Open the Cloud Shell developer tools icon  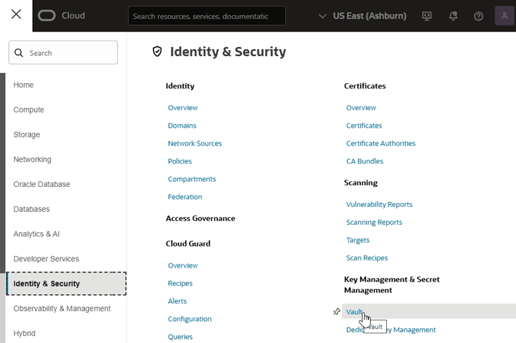[426, 16]
